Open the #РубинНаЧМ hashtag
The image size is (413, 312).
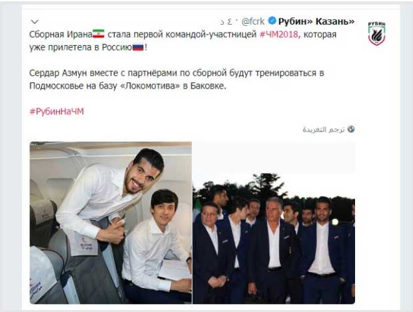point(57,112)
